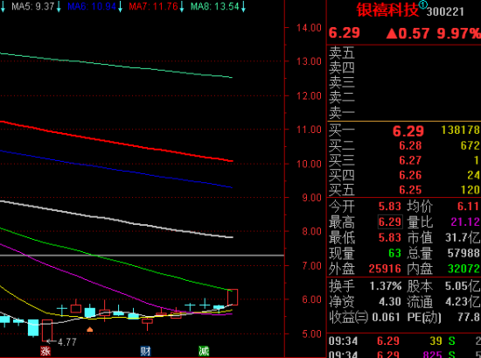Viewport: 481px width, 358px height.
Task: Click the green 减 holdings-reduction marker icon
Action: click(204, 351)
